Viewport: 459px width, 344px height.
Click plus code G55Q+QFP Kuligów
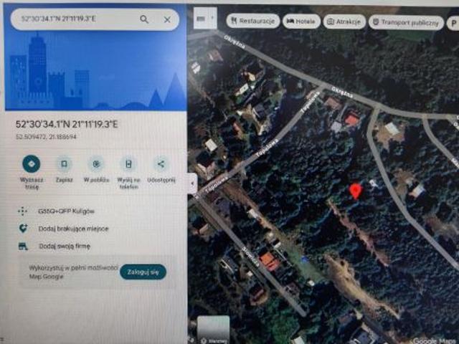[x=66, y=211]
